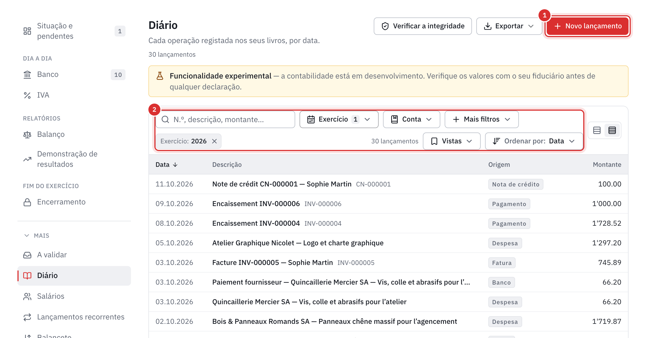646x338 pixels.
Task: Click the Encerramento lock icon
Action: click(27, 202)
